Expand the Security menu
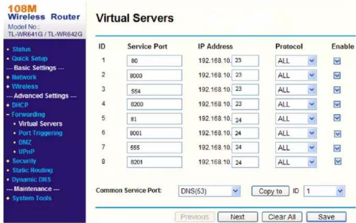The width and height of the screenshot is (356, 223). click(x=24, y=161)
